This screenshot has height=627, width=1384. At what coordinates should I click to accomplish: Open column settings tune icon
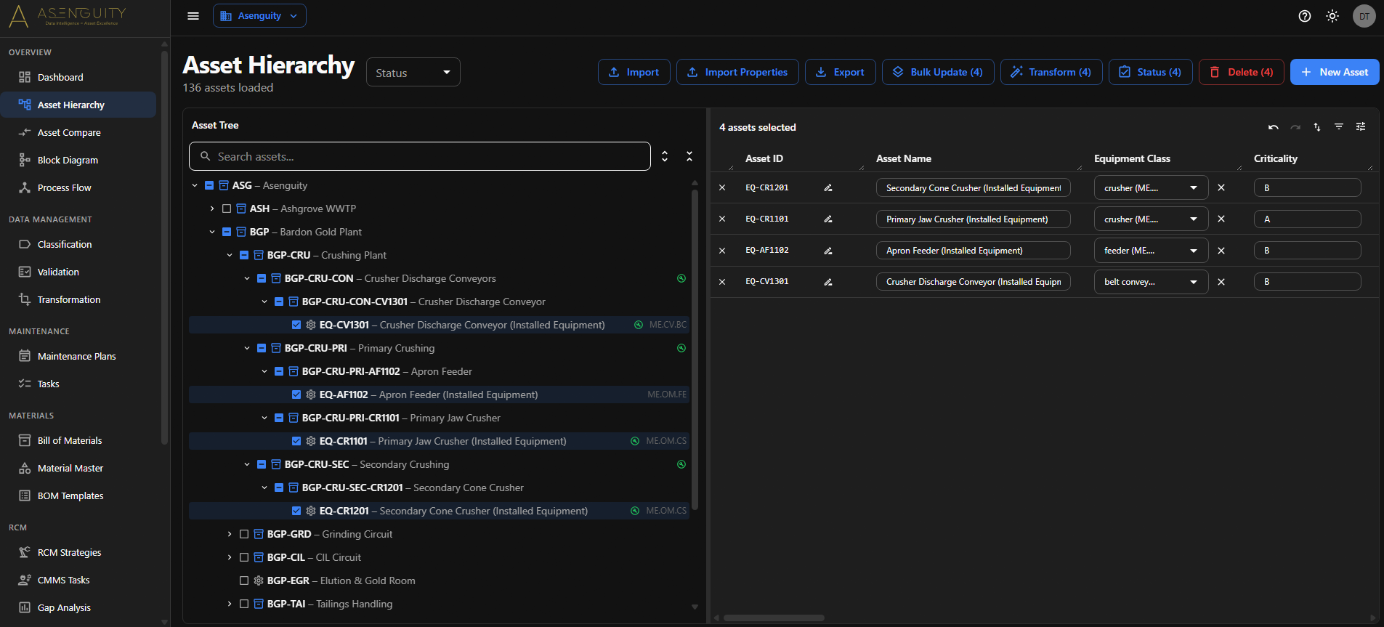[x=1361, y=127]
